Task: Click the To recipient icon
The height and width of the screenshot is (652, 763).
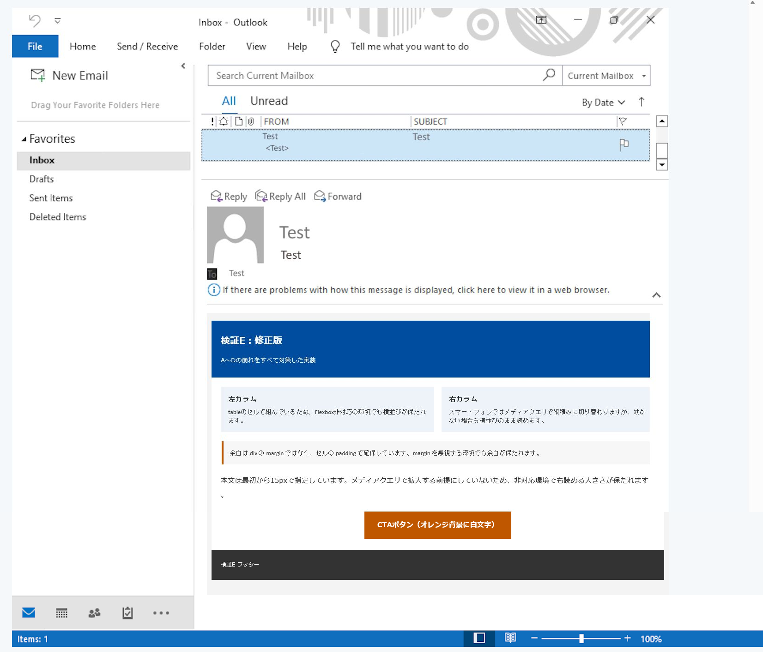Action: 212,274
